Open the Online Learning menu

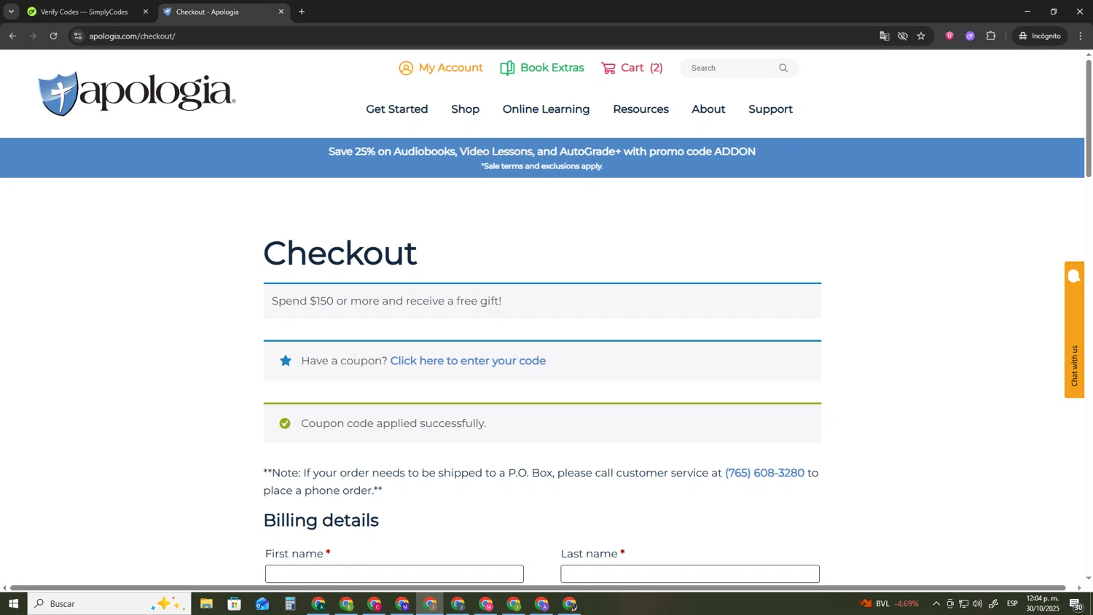pyautogui.click(x=546, y=109)
